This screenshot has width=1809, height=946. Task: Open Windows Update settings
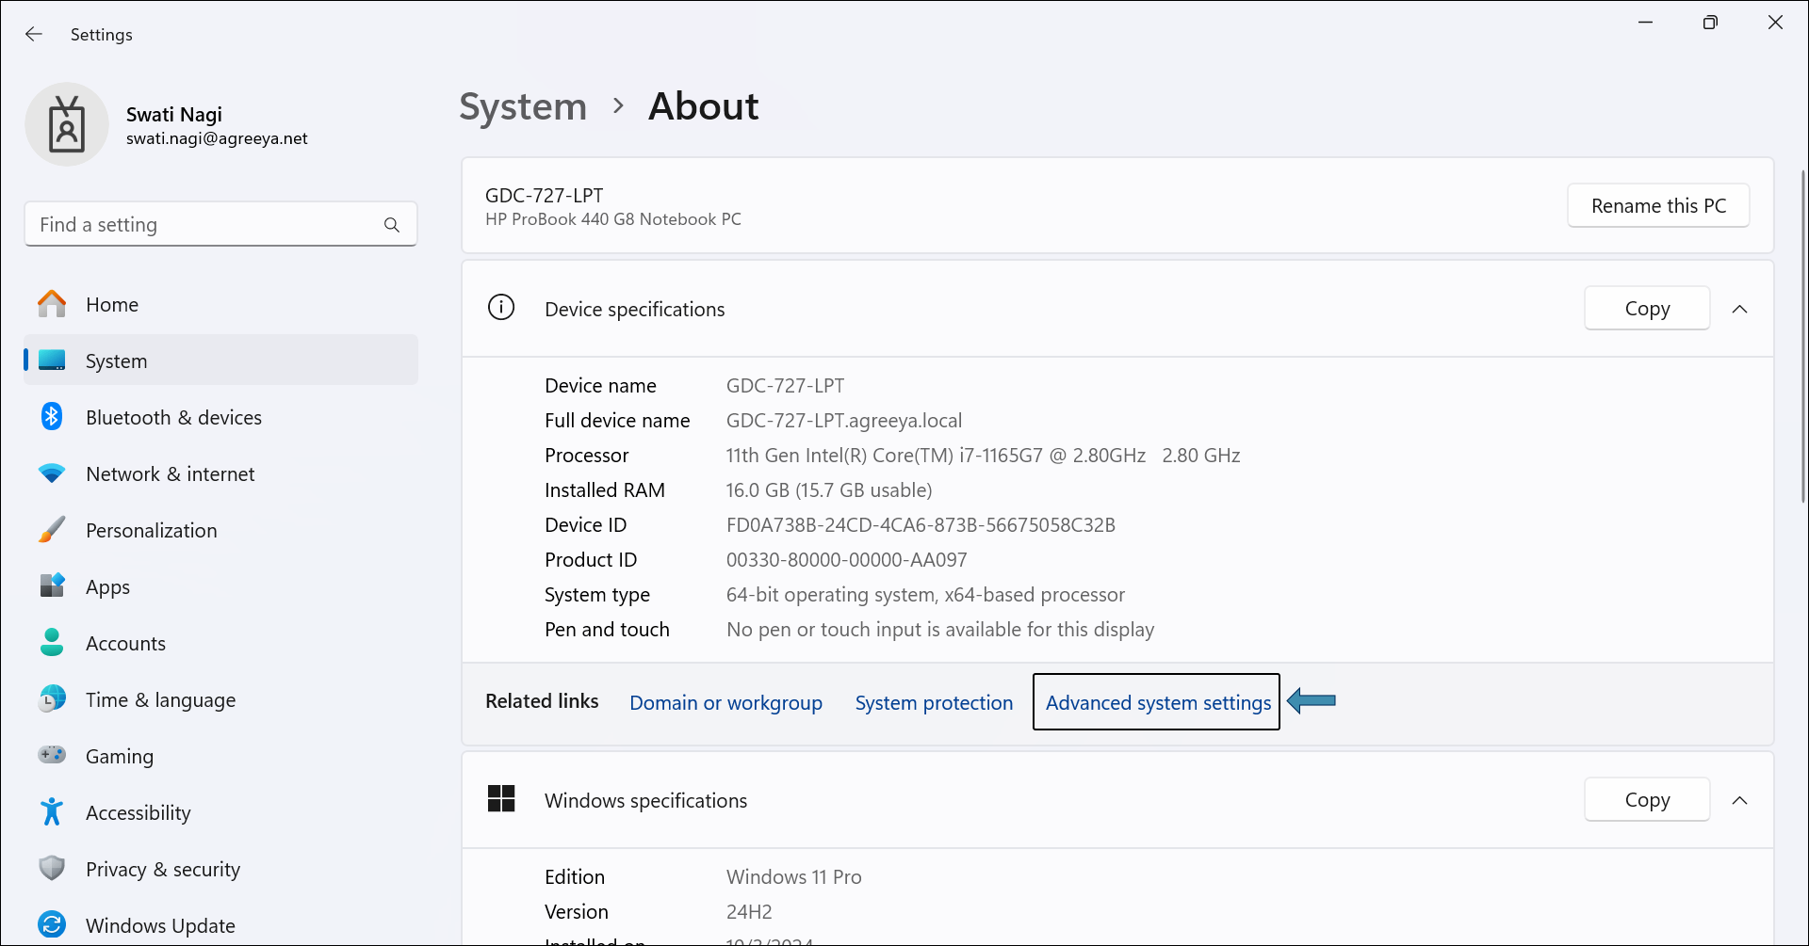(220, 925)
